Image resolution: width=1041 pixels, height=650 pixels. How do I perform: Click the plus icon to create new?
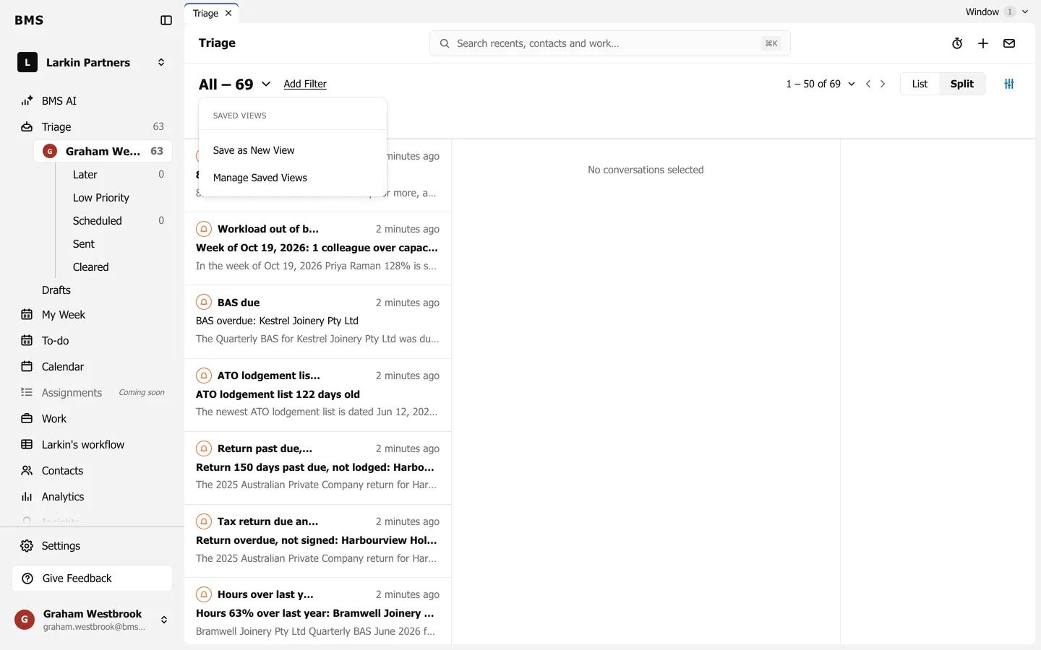click(x=983, y=43)
